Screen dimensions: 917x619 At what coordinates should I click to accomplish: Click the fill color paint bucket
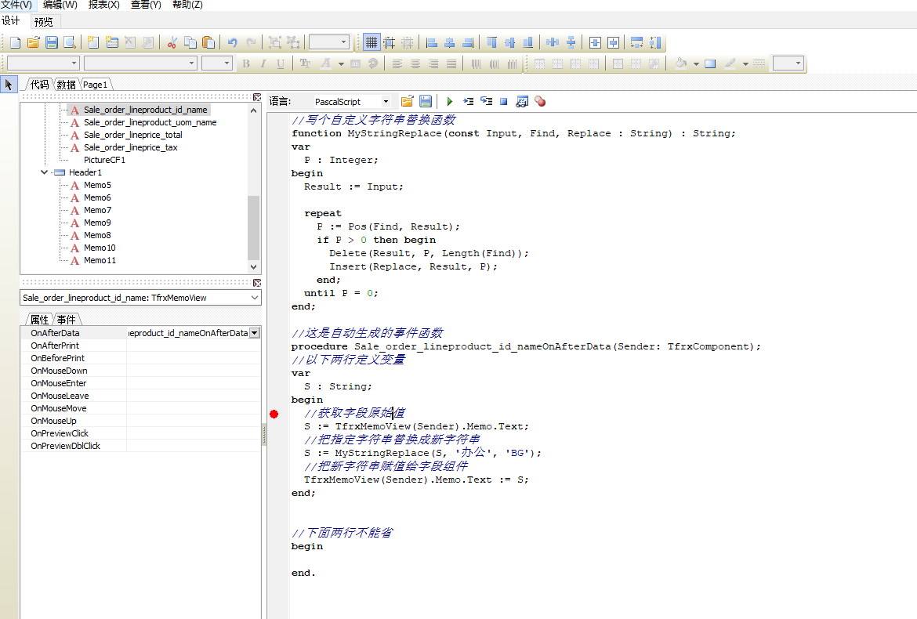point(680,63)
